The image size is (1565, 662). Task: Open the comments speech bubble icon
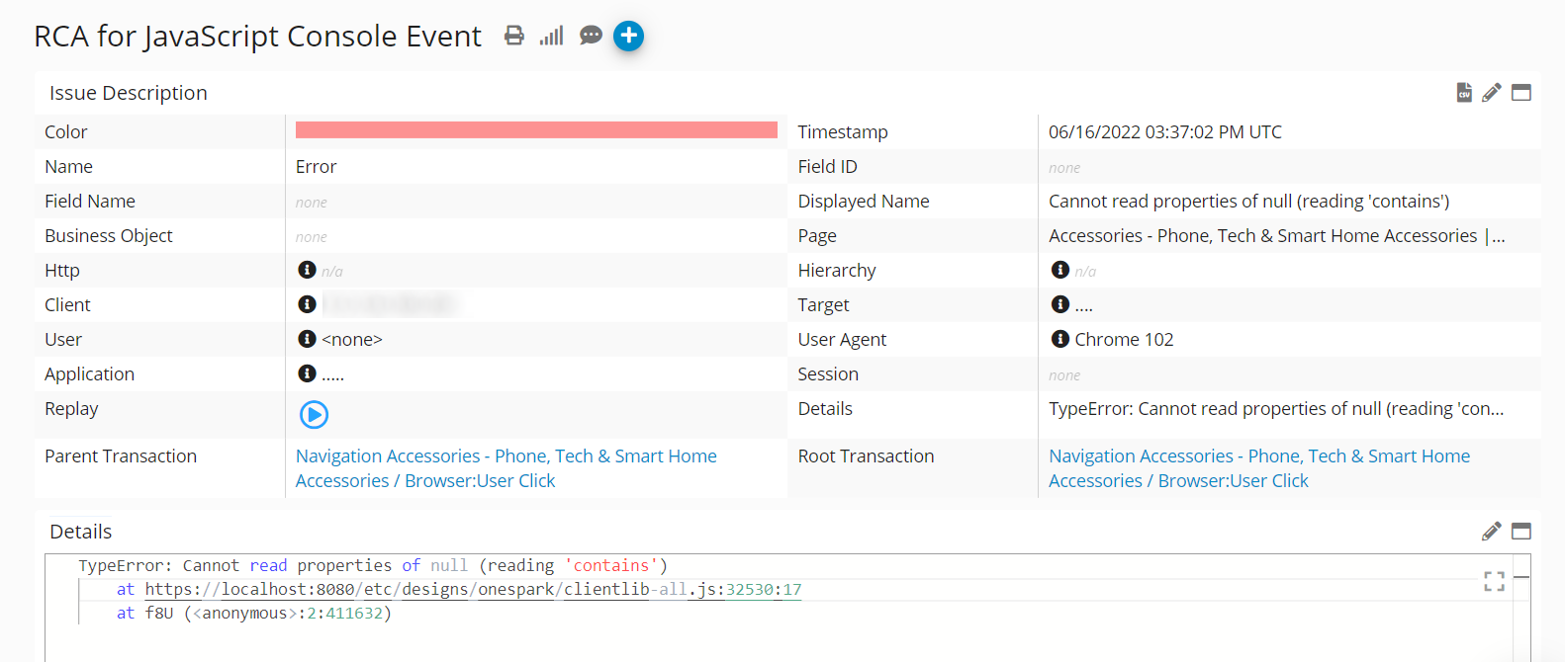[x=591, y=36]
